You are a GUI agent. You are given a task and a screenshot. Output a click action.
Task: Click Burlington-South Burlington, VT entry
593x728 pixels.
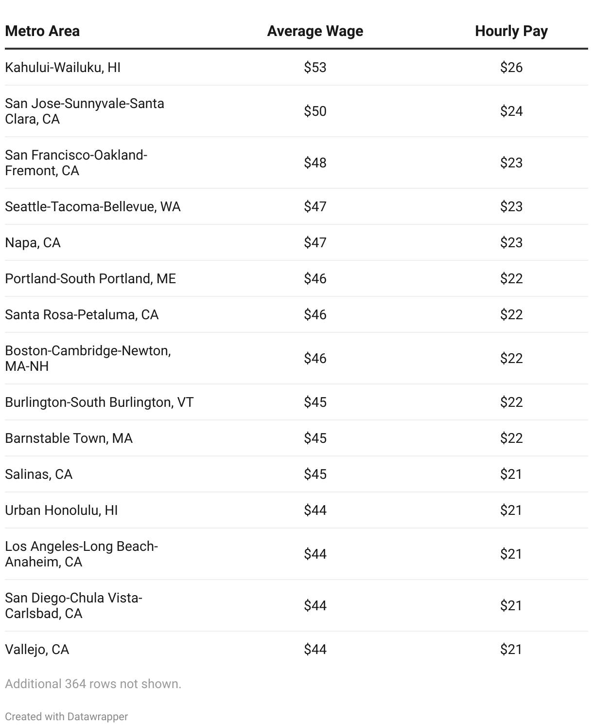point(99,402)
